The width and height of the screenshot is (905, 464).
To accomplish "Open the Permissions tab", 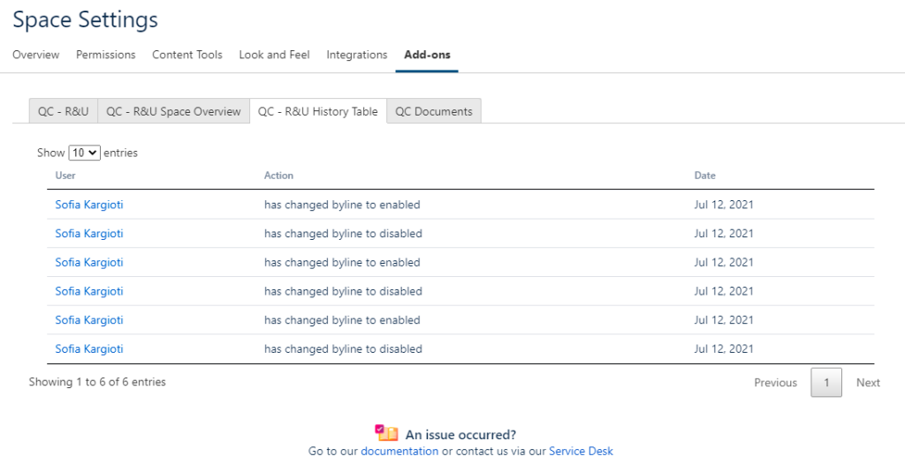I will (106, 55).
